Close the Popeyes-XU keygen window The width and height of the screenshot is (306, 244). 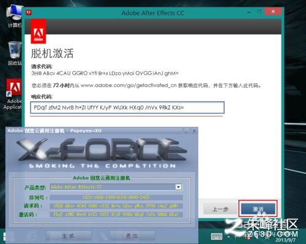pos(194,131)
